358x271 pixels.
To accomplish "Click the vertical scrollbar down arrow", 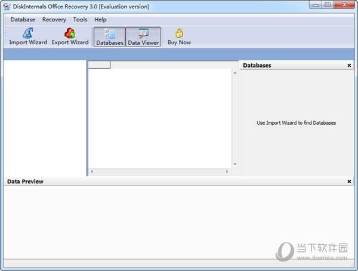I will (235, 164).
